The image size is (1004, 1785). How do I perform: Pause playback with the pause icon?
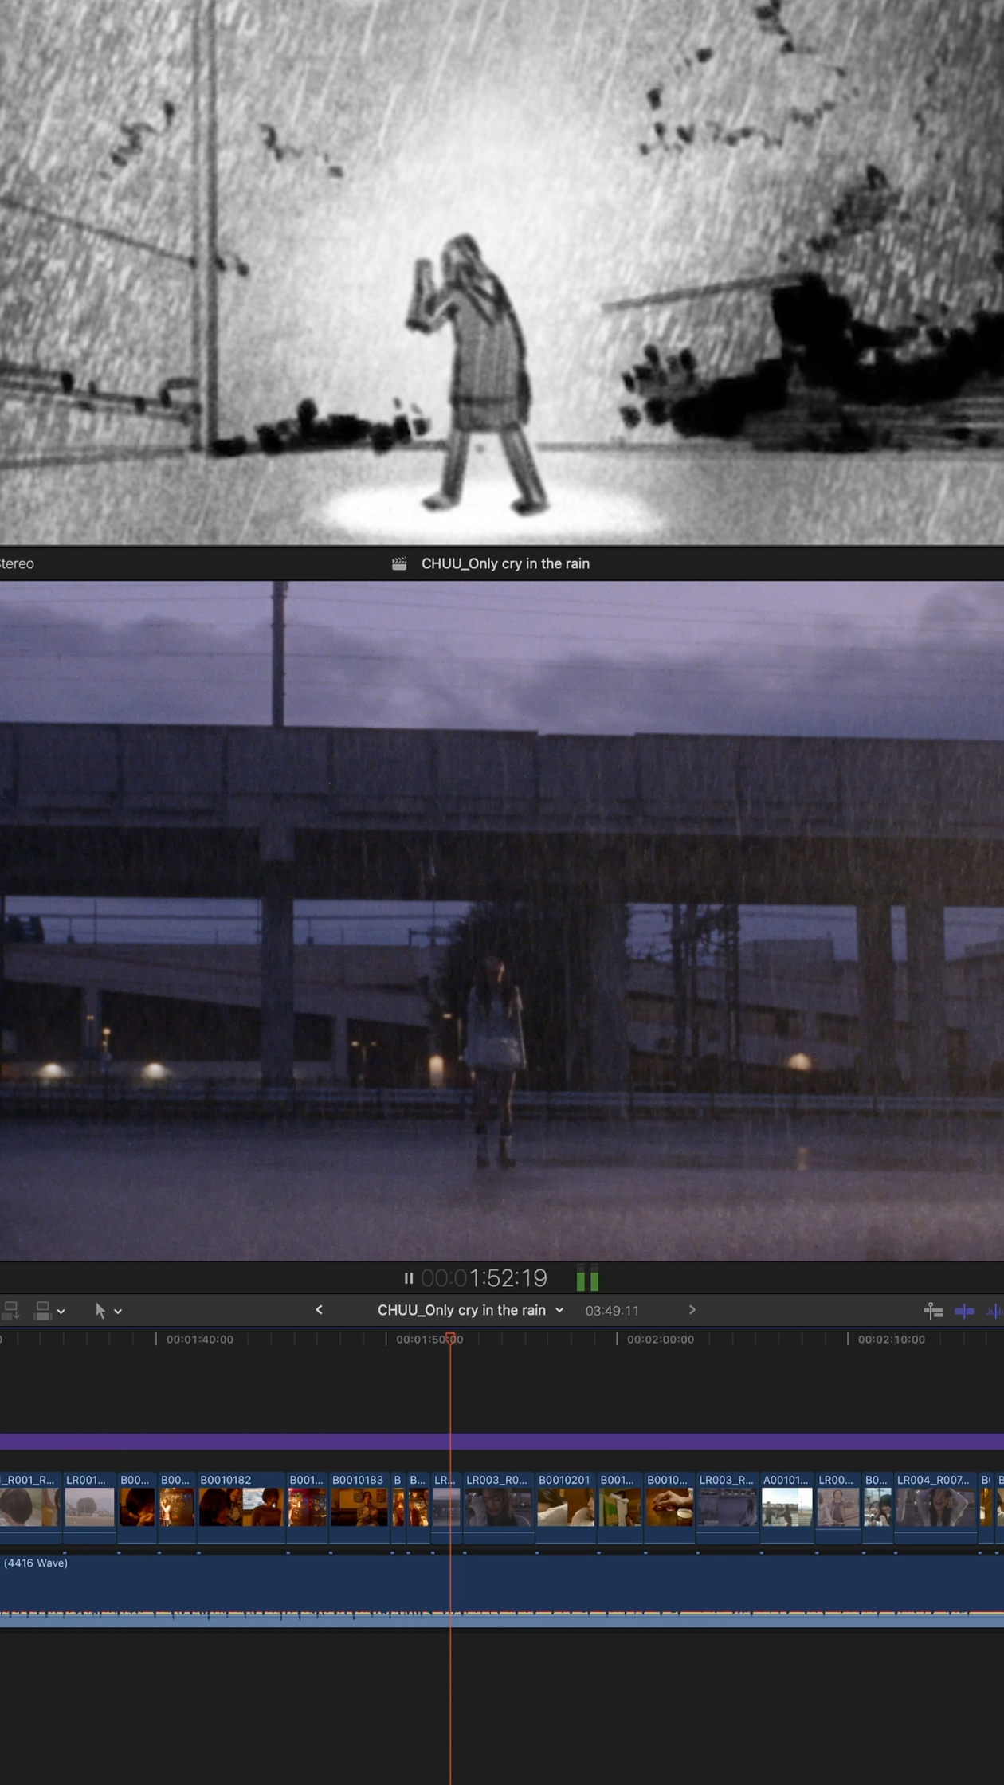408,1278
